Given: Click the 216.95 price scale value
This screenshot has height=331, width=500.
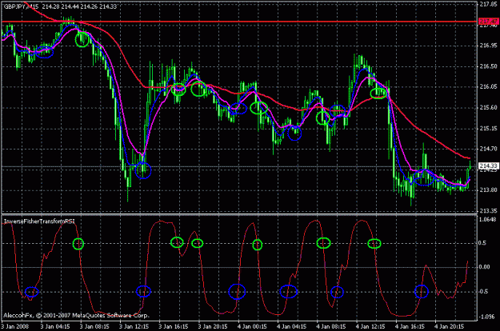Looking at the screenshot, I should click(488, 46).
